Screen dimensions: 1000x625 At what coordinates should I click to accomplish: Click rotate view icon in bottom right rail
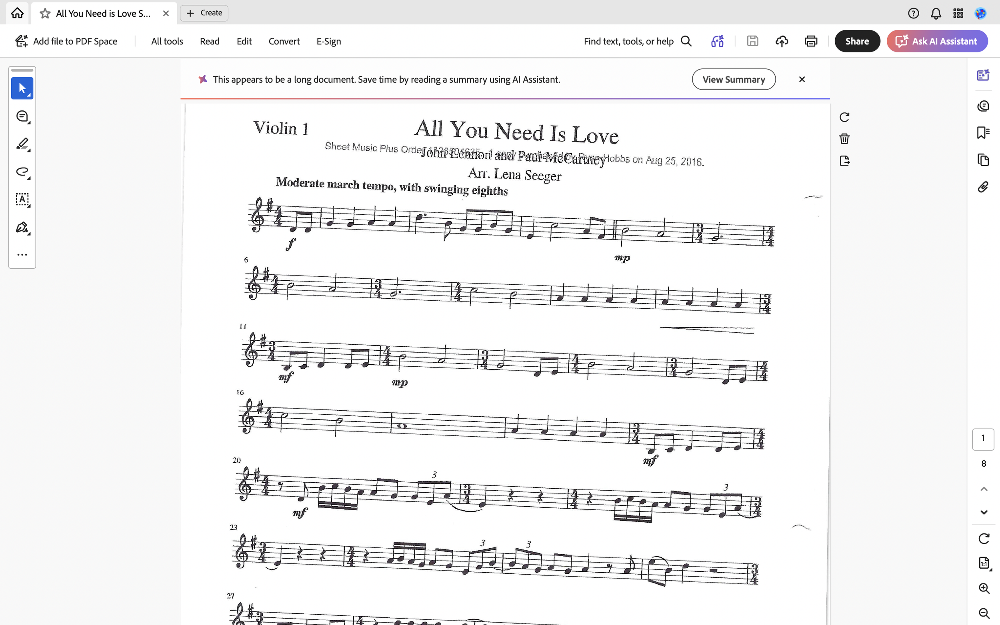pyautogui.click(x=984, y=539)
